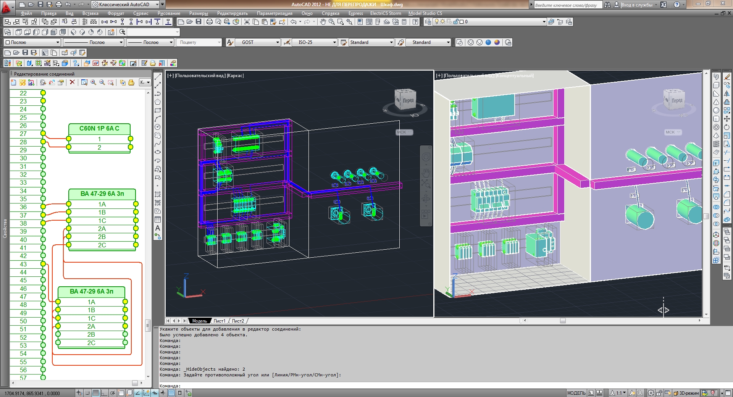Toggle Polar tracking in status bar

(113, 393)
